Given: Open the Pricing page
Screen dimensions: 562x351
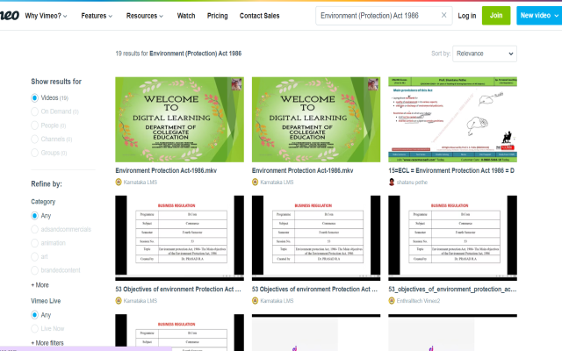Looking at the screenshot, I should (x=217, y=16).
